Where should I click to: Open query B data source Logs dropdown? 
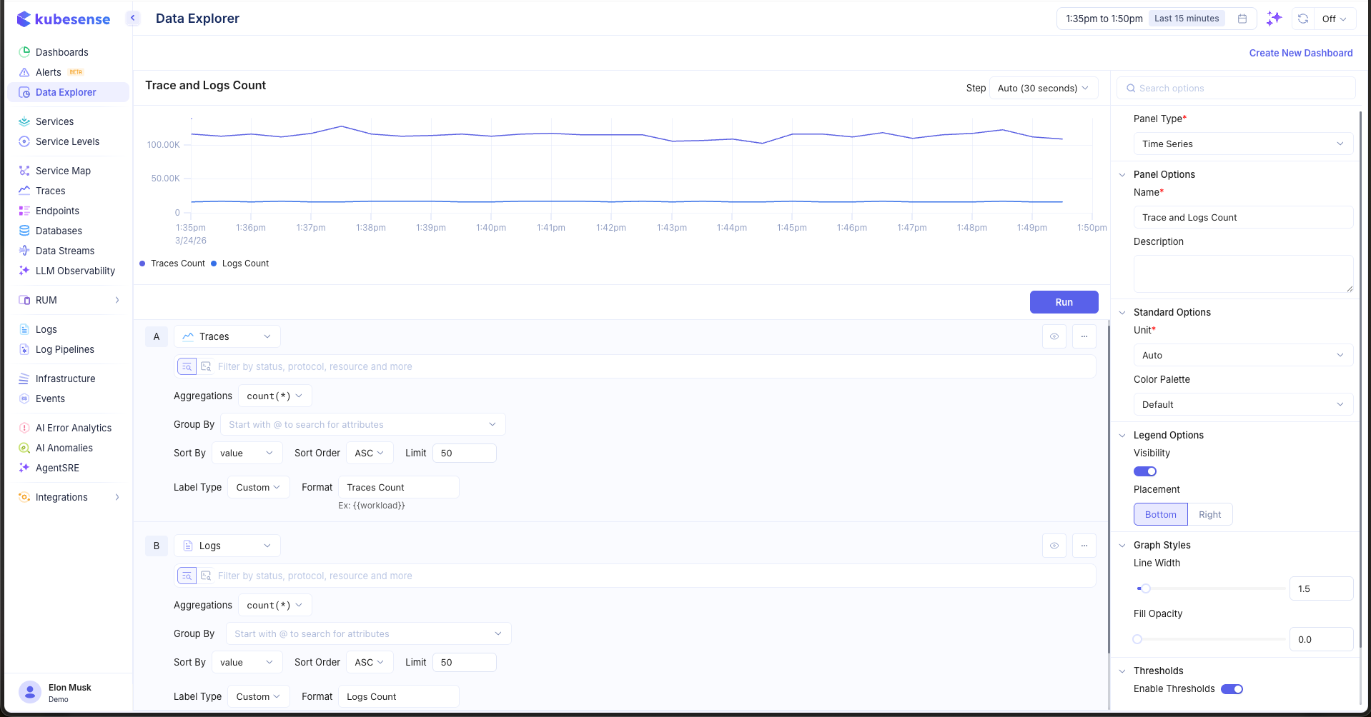(x=227, y=546)
